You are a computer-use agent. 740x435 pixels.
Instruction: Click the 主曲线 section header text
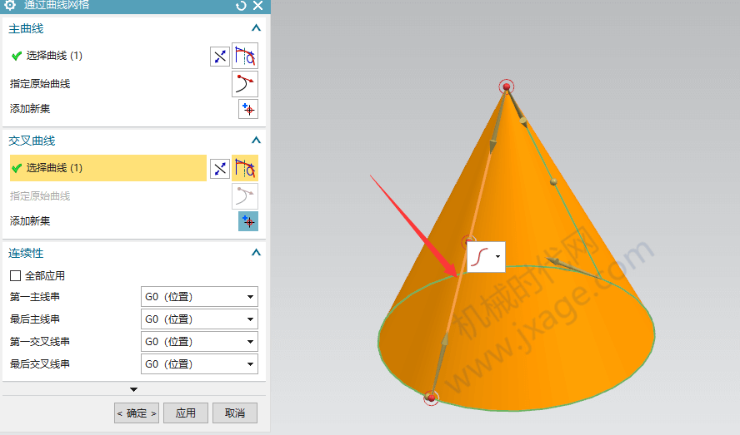(26, 29)
